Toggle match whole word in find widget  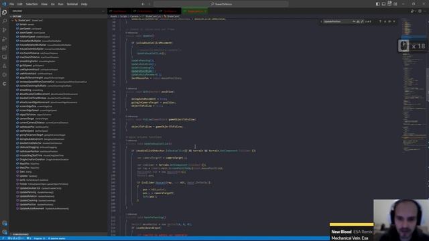pyautogui.click(x=358, y=21)
